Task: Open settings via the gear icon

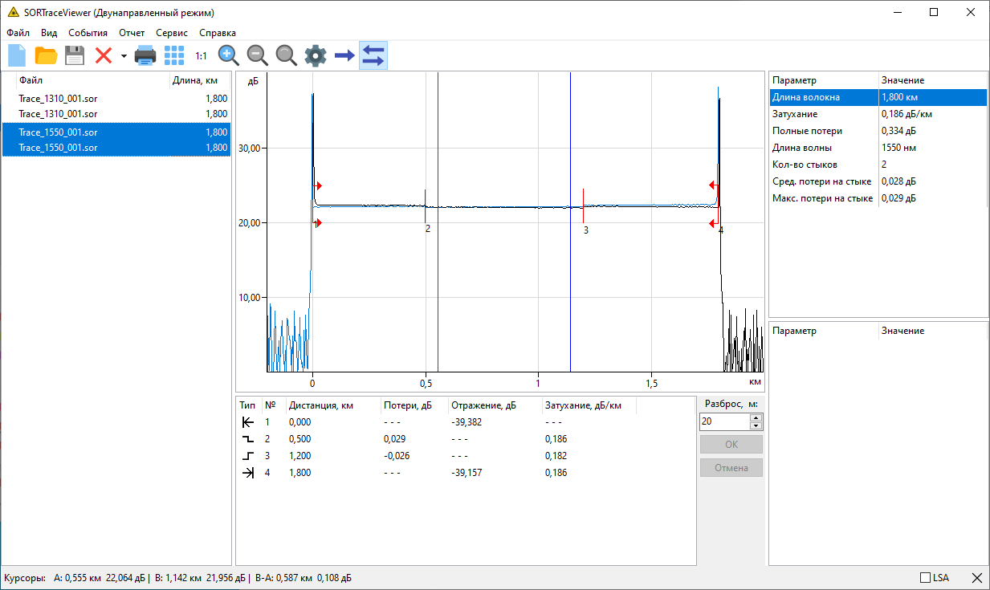Action: tap(316, 55)
